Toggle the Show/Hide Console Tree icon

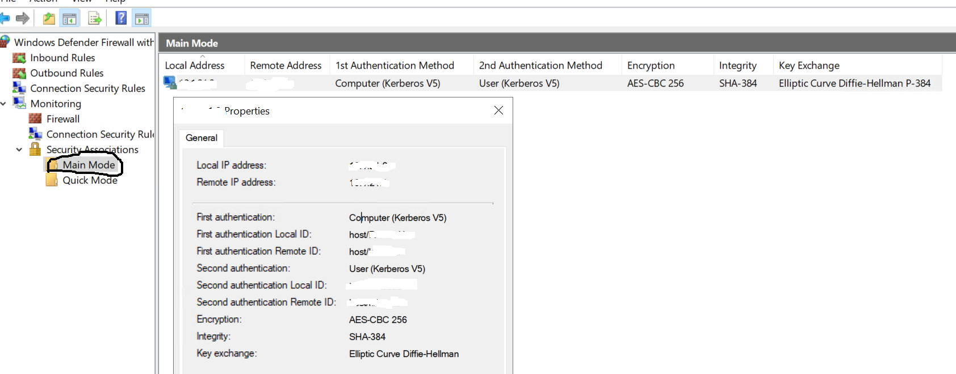[69, 18]
